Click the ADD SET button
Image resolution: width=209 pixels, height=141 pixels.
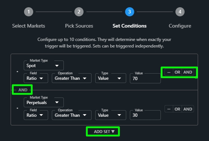pyautogui.click(x=103, y=132)
